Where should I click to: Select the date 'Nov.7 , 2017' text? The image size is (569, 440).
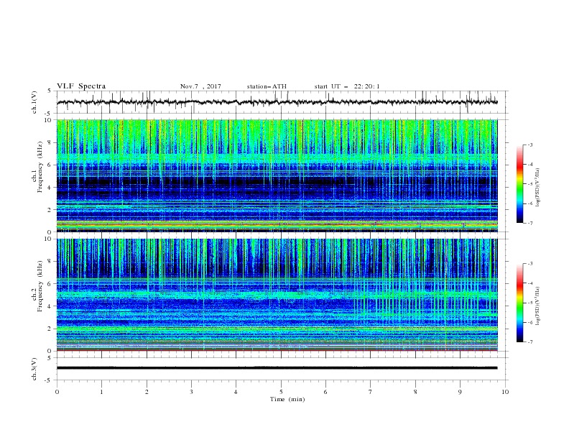pyautogui.click(x=200, y=86)
